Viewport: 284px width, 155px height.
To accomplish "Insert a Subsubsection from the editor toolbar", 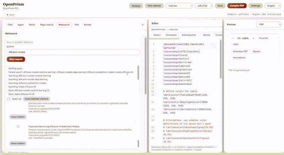I will [x=189, y=35].
